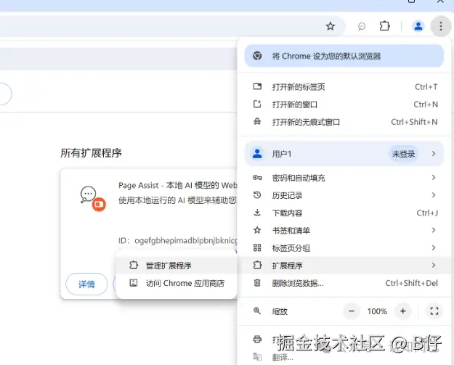Click the incognito icon in the menu

(x=257, y=122)
